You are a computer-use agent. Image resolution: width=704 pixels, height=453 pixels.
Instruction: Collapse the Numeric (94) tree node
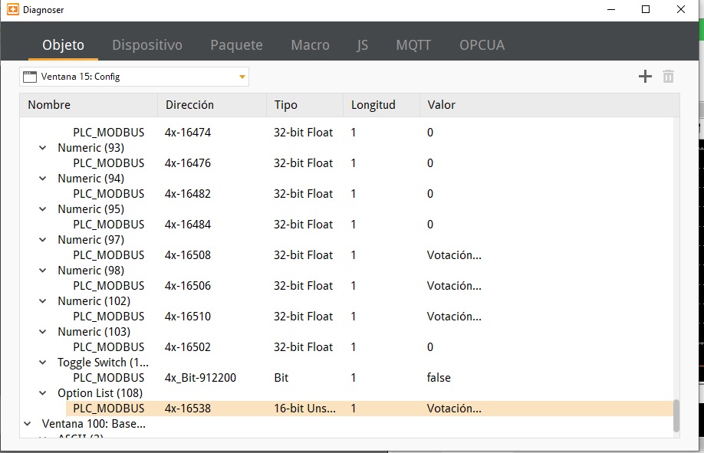43,179
